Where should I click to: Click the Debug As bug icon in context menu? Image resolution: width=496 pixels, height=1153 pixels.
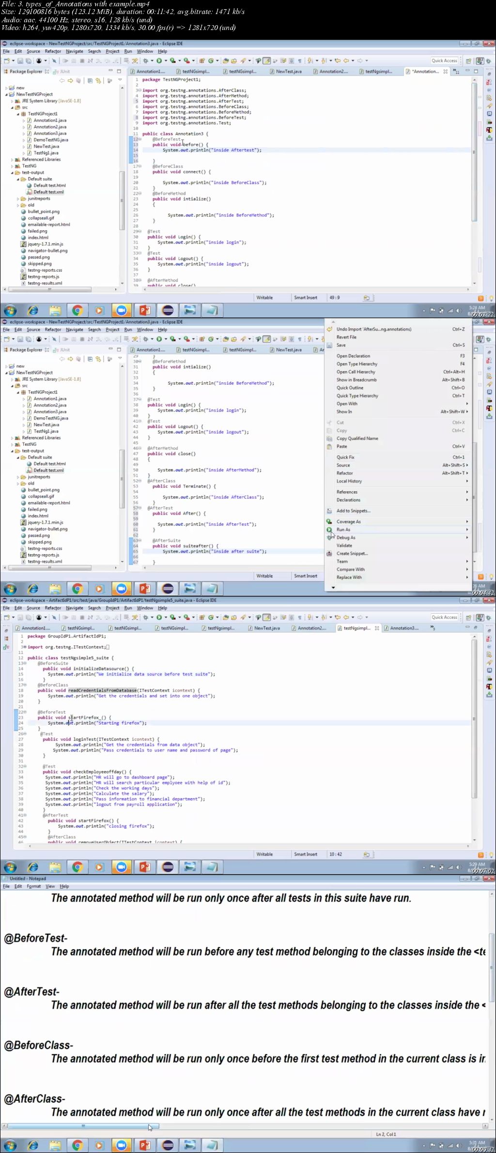click(329, 537)
